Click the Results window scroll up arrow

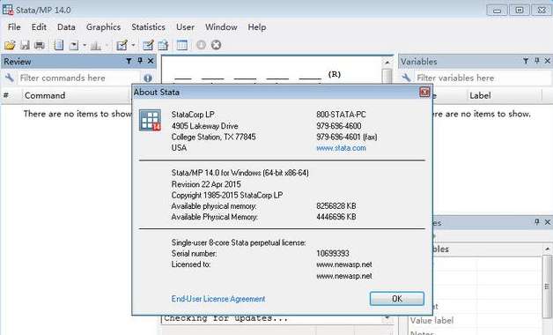(x=387, y=63)
